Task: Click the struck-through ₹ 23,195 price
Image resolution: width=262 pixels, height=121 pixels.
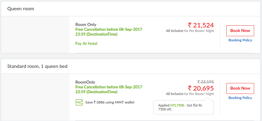Action: pos(206,82)
